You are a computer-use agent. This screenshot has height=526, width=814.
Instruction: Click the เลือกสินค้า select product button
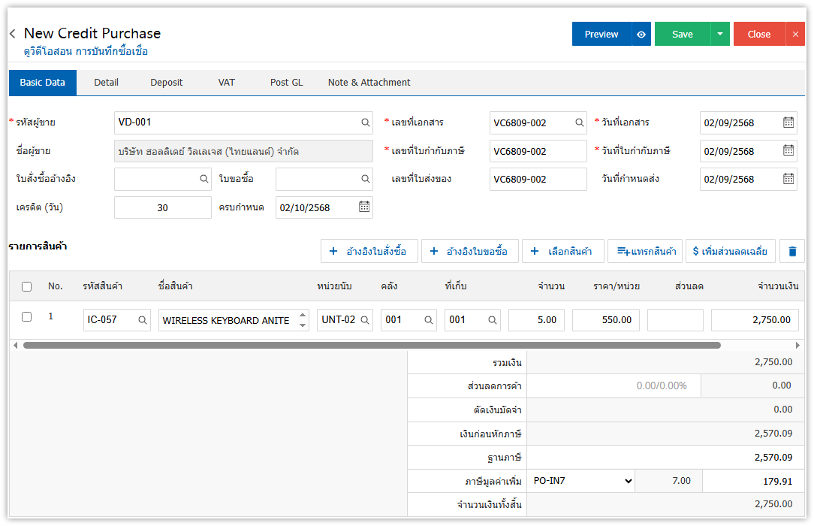562,251
